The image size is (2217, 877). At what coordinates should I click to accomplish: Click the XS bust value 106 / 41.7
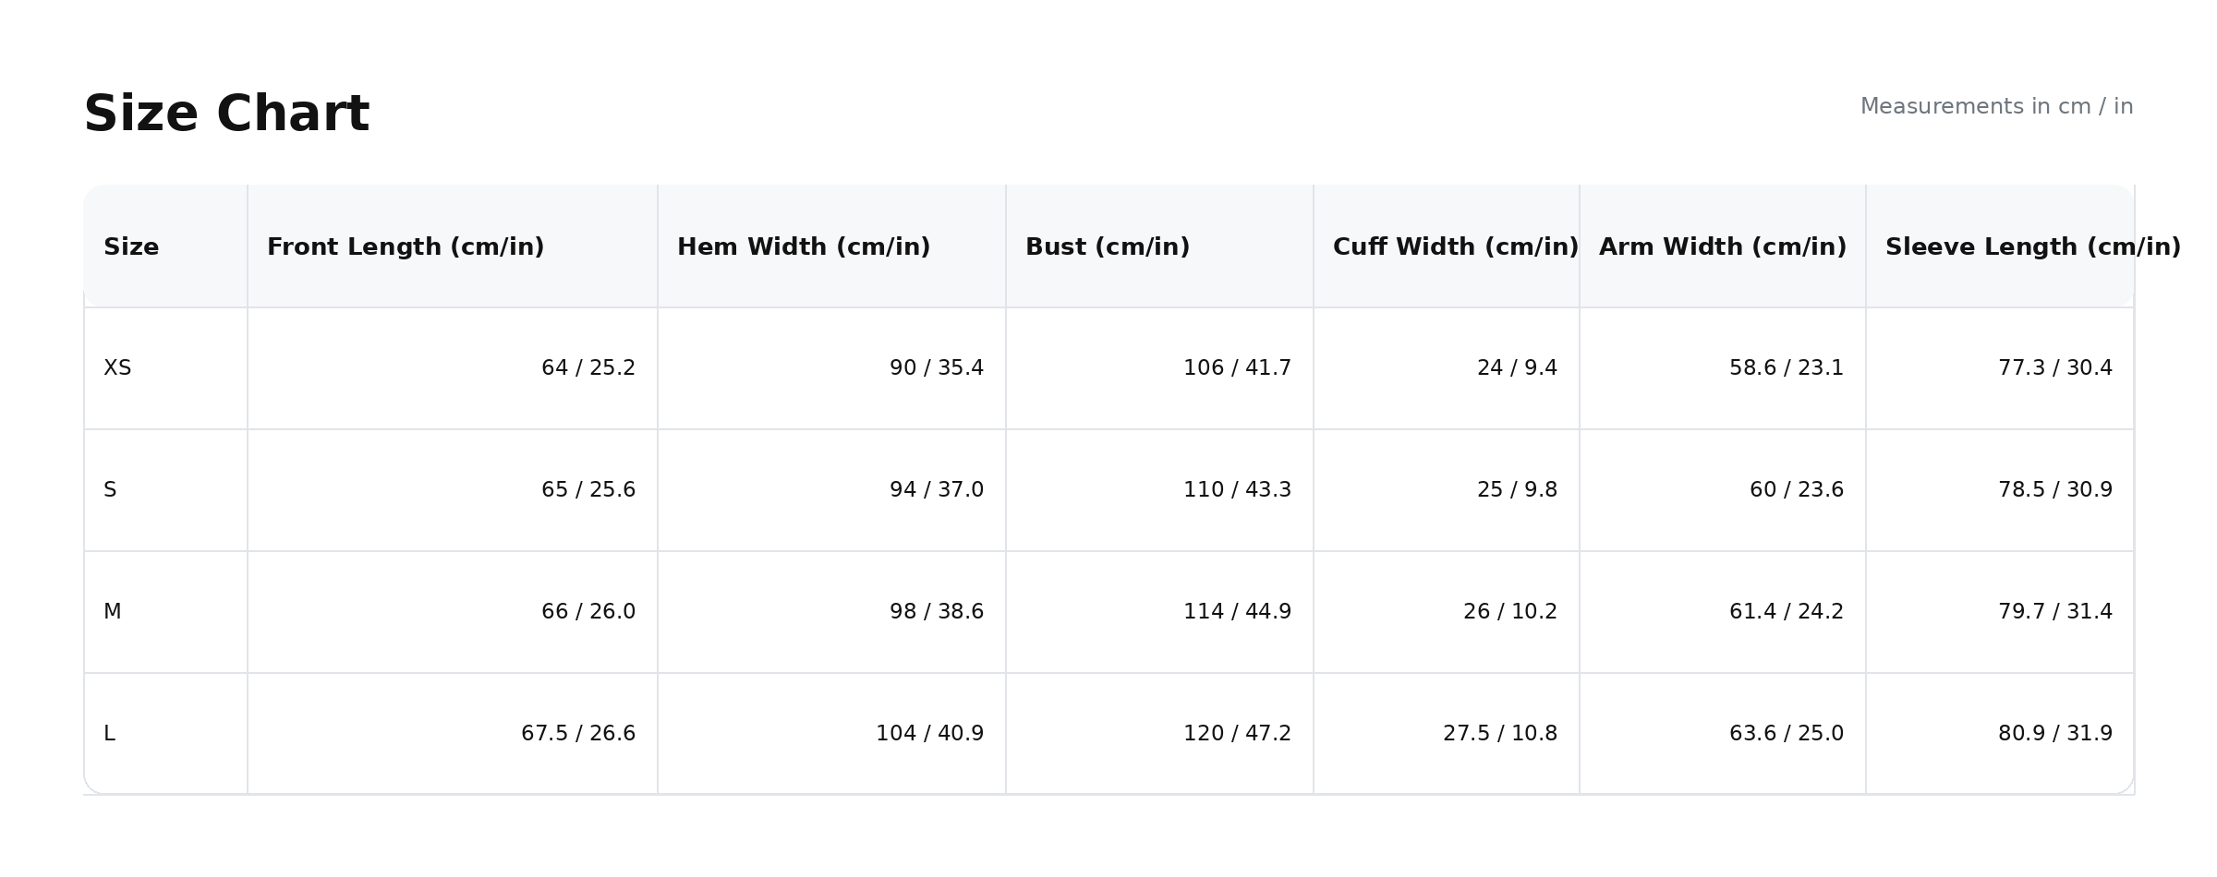click(1237, 368)
